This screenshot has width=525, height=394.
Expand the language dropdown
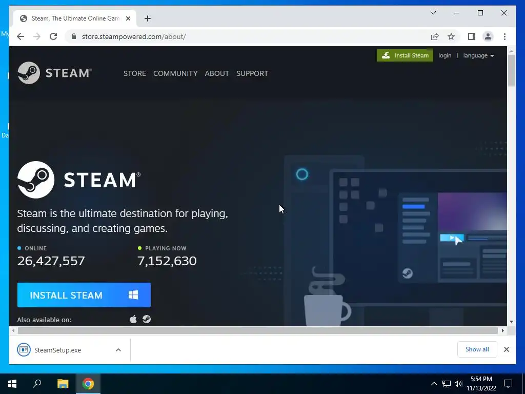[478, 55]
